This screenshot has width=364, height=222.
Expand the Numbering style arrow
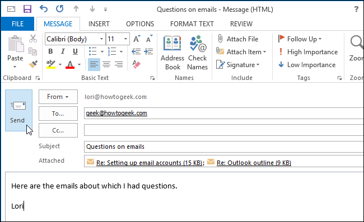point(121,51)
